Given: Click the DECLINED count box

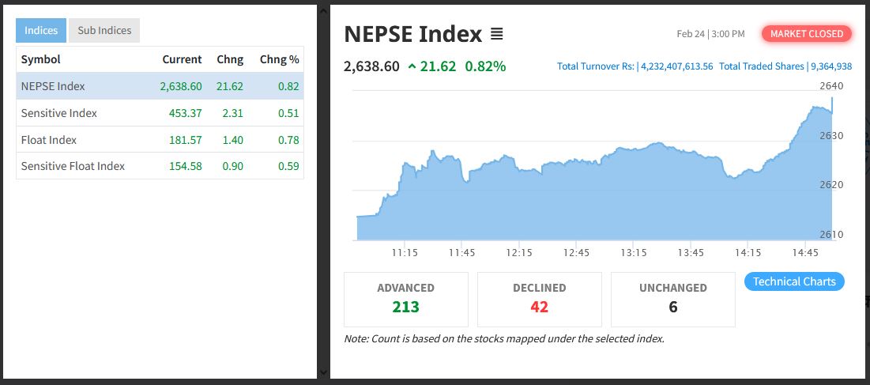Looking at the screenshot, I should (539, 299).
